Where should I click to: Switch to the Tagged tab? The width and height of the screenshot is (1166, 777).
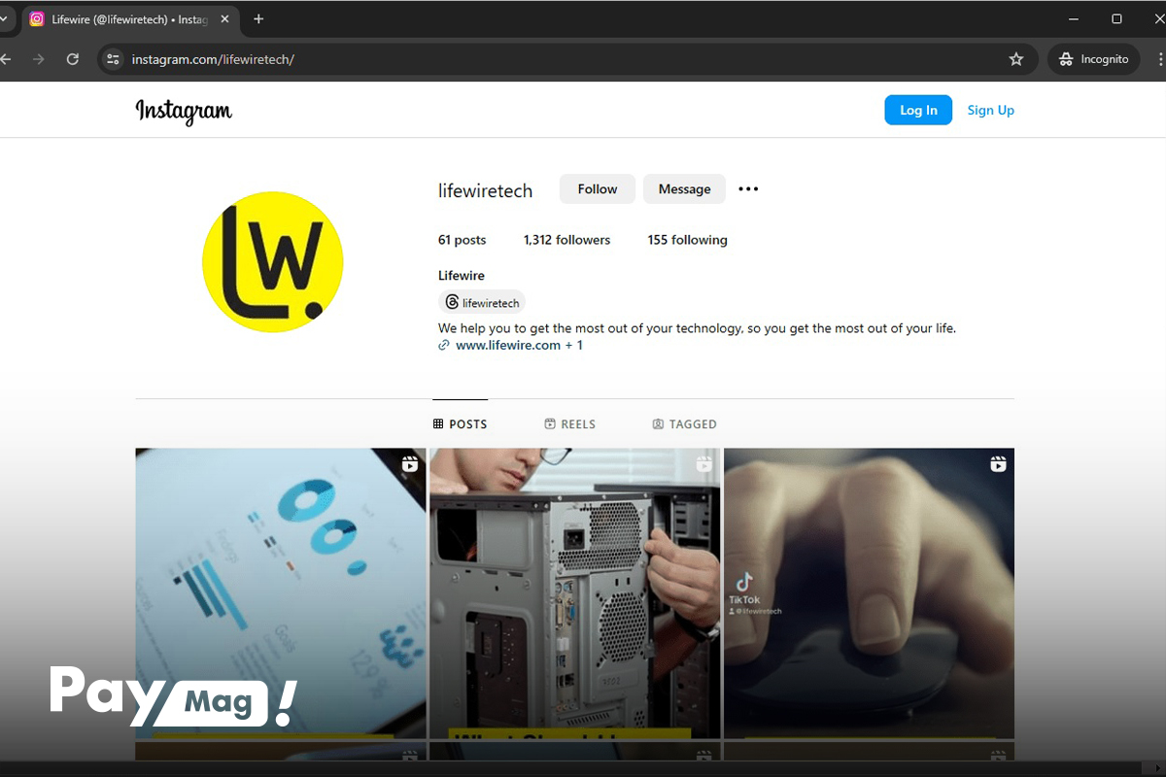point(685,424)
